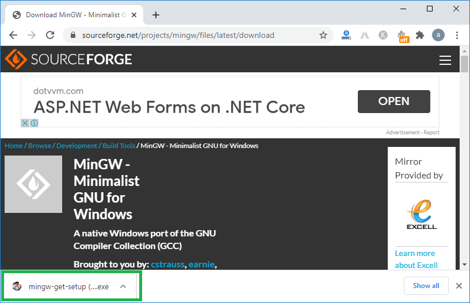Viewport: 470px width, 303px height.
Task: Click the MinGW project logo thumbnail
Action: click(x=33, y=184)
